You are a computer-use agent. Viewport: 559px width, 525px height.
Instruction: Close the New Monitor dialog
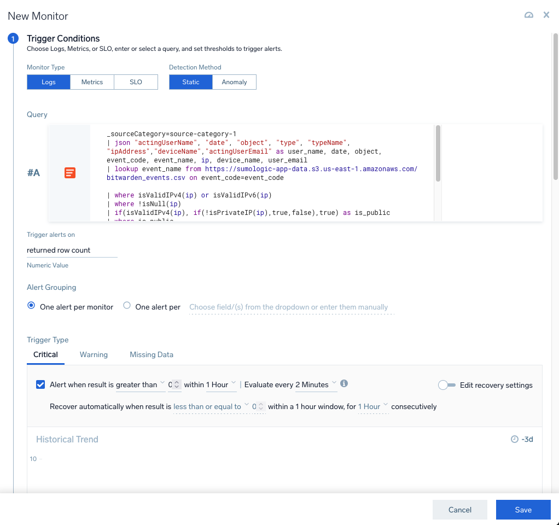click(546, 15)
